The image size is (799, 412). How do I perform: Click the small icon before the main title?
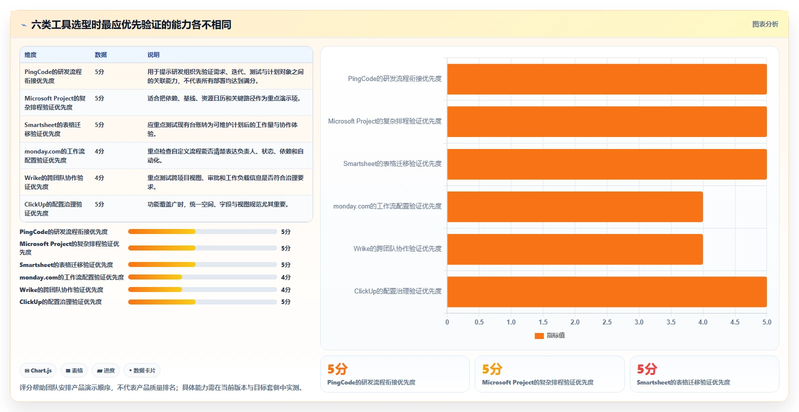[24, 25]
